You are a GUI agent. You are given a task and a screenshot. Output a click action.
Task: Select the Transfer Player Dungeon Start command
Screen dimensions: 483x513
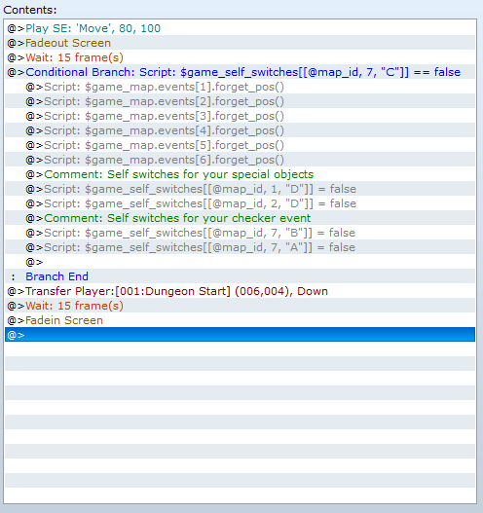pyautogui.click(x=240, y=291)
